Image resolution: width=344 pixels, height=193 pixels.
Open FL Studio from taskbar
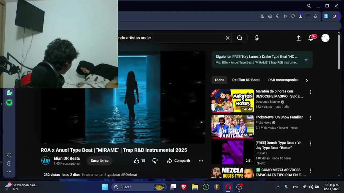(217, 187)
